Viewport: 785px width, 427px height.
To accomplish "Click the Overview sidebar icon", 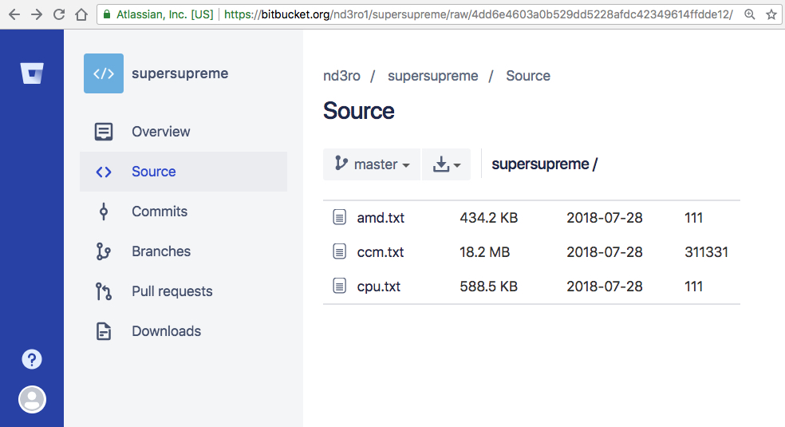I will coord(104,132).
